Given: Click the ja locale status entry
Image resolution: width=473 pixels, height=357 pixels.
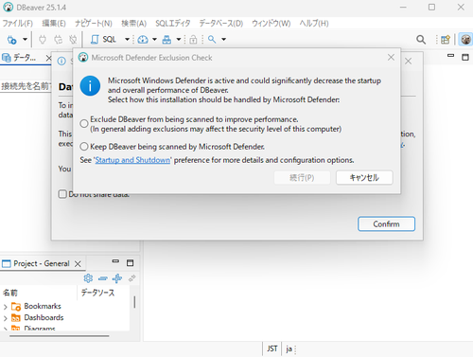Looking at the screenshot, I should (x=289, y=348).
